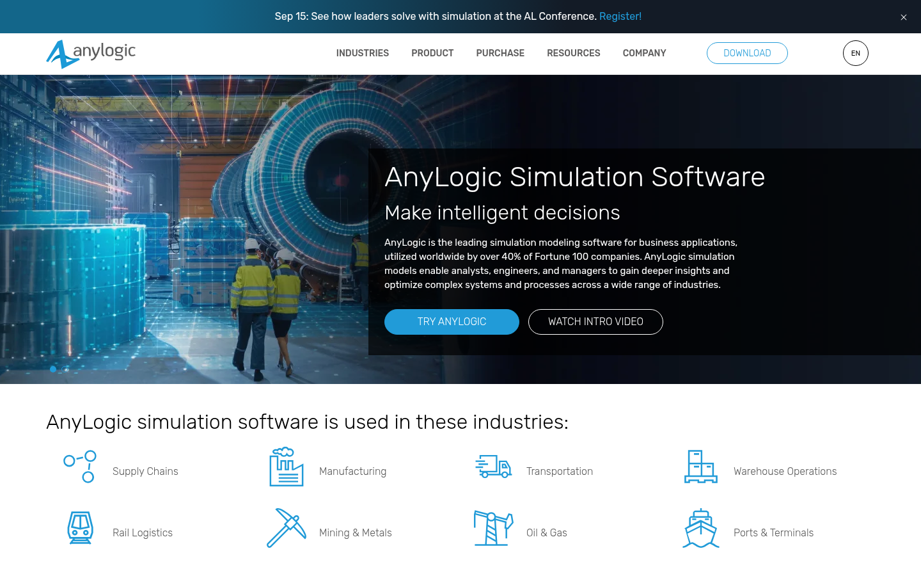921x576 pixels.
Task: Click the Manufacturing factory icon
Action: [287, 467]
